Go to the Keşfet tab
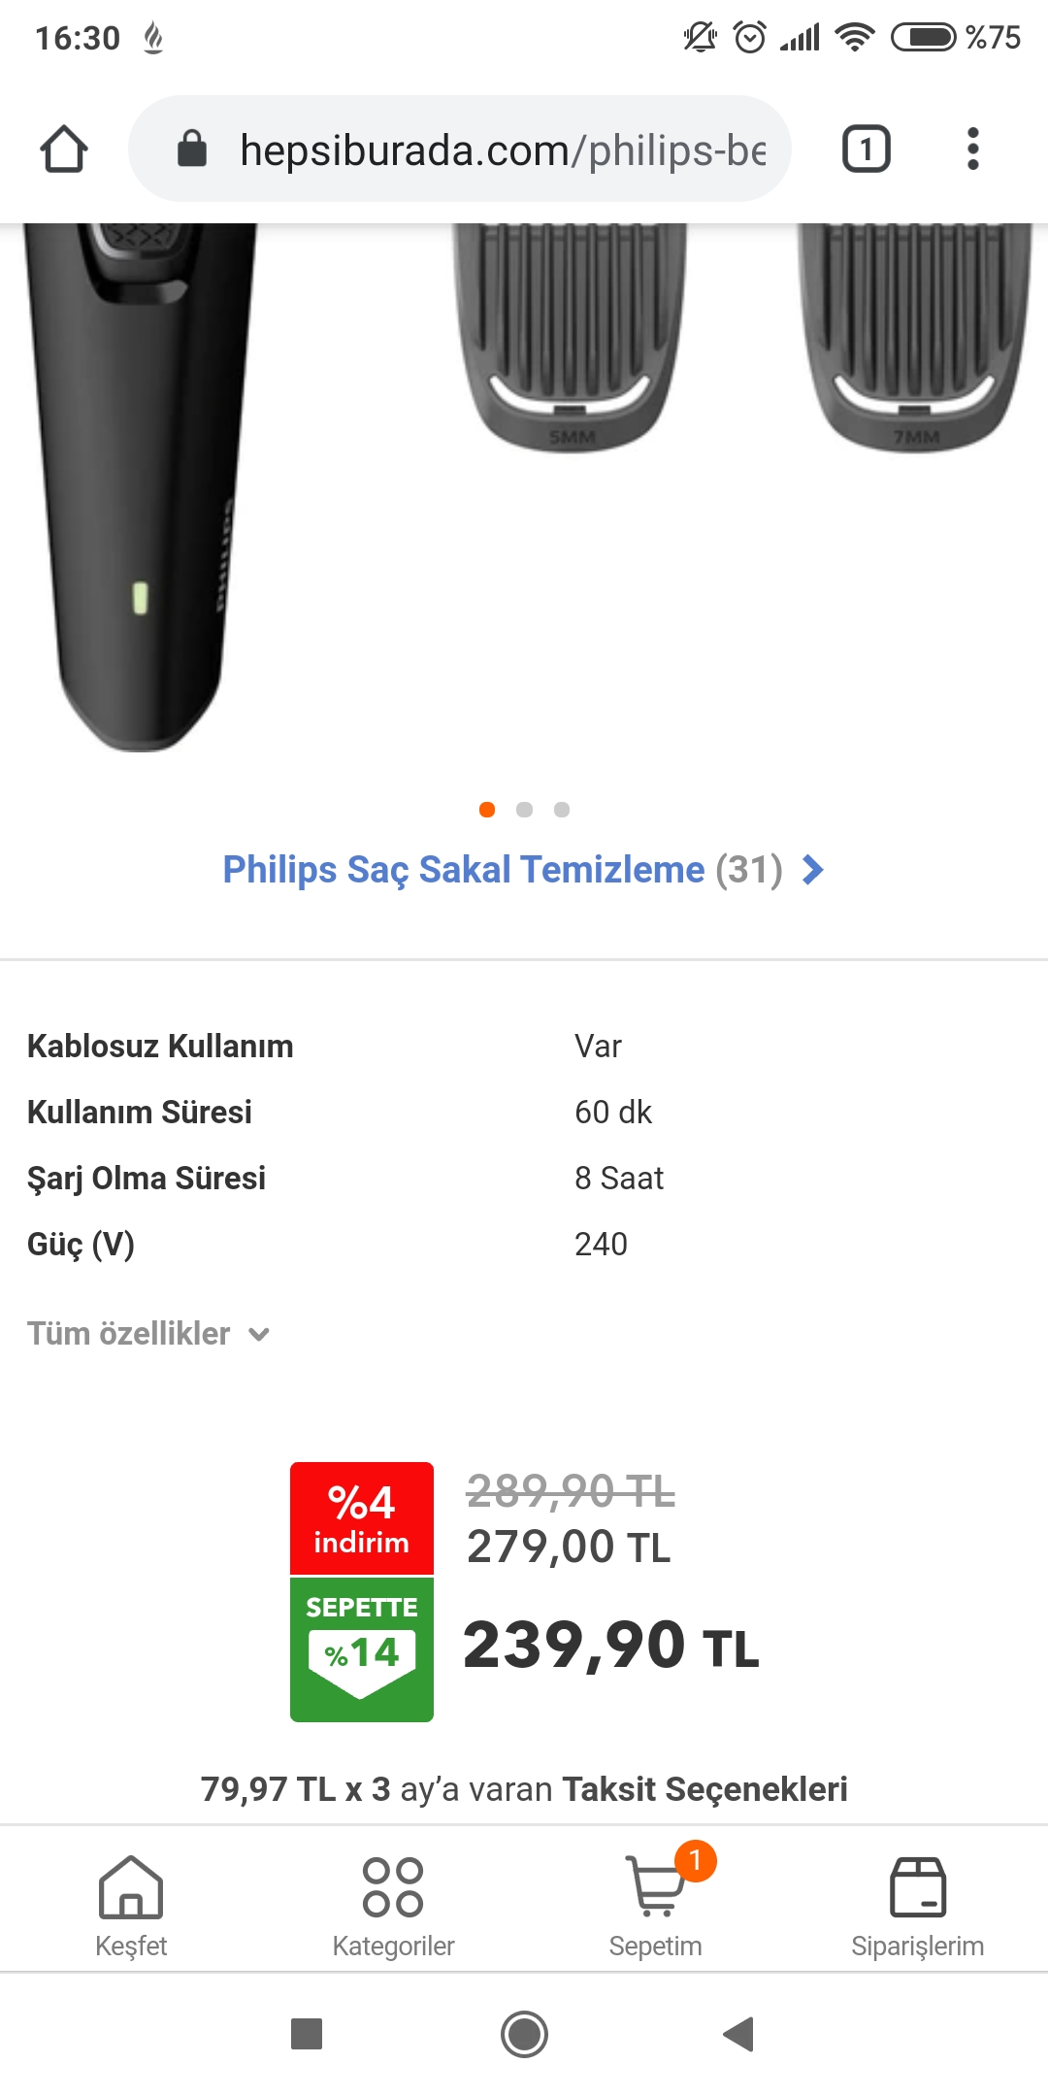1048x2097 pixels. point(131,1901)
